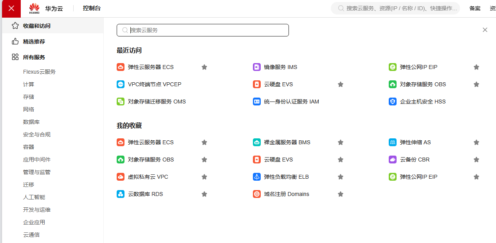
Task: Select 精选推荐 in the left menu
Action: tap(34, 42)
